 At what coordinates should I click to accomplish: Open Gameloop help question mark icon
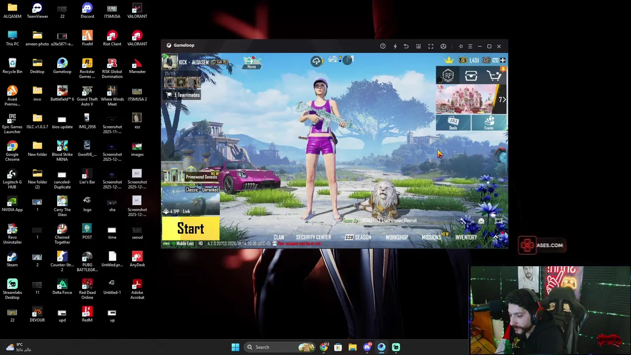[x=383, y=46]
